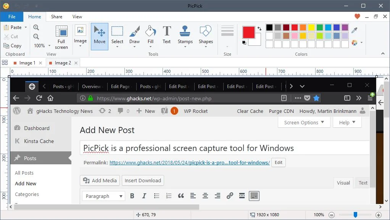Click the horizontal scrollbar thumb
Image resolution: width=390 pixels, height=220 pixels.
pos(106,207)
